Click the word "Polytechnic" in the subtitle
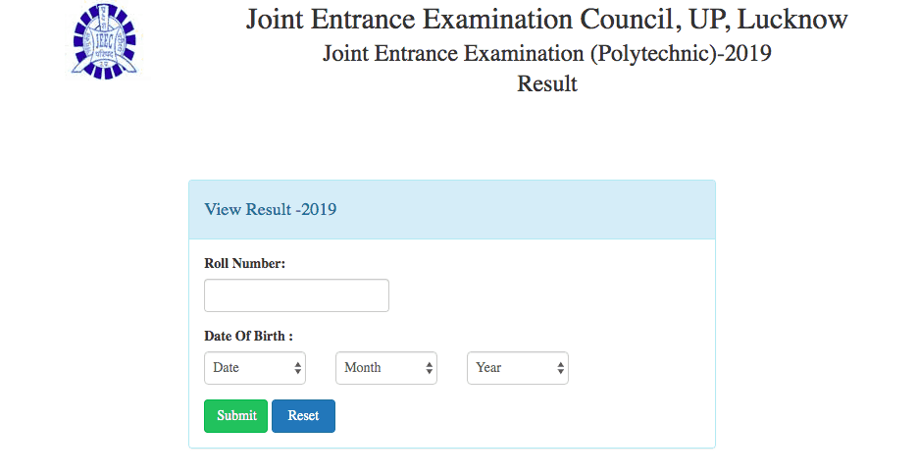 pos(646,53)
